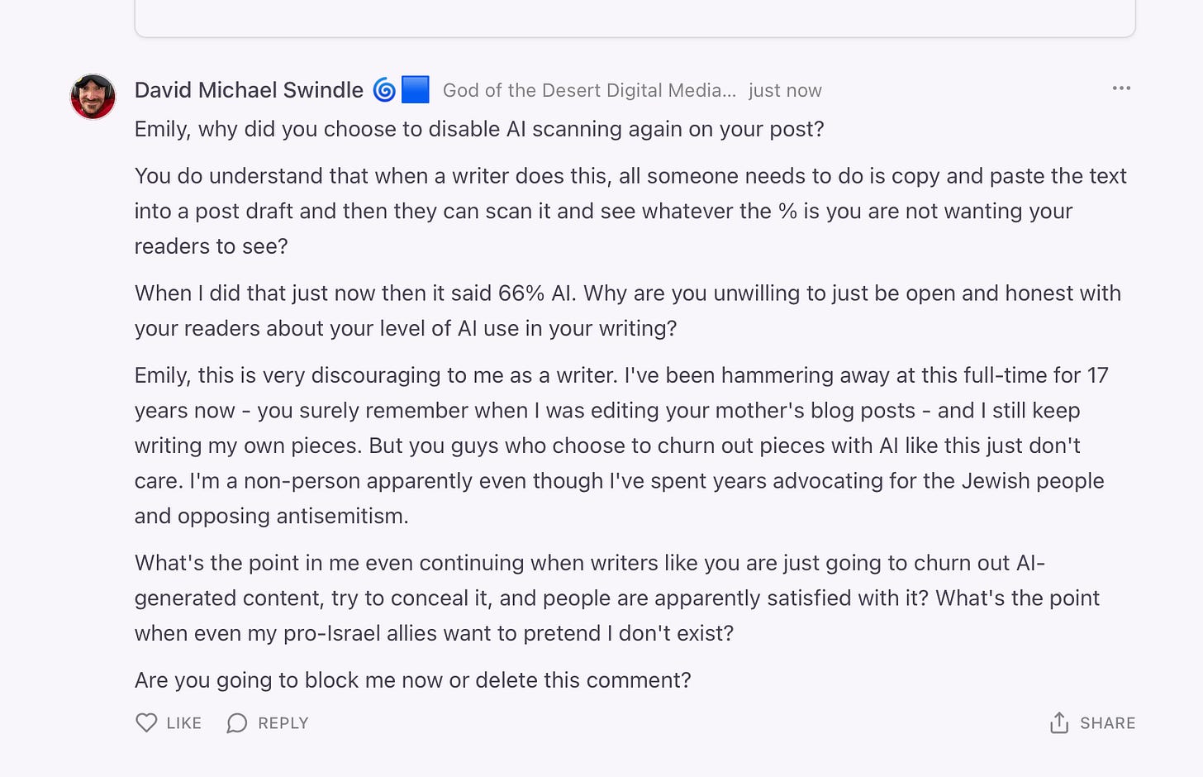Click the 'Emily, why did you choose' sentence
1203x777 pixels.
click(479, 129)
